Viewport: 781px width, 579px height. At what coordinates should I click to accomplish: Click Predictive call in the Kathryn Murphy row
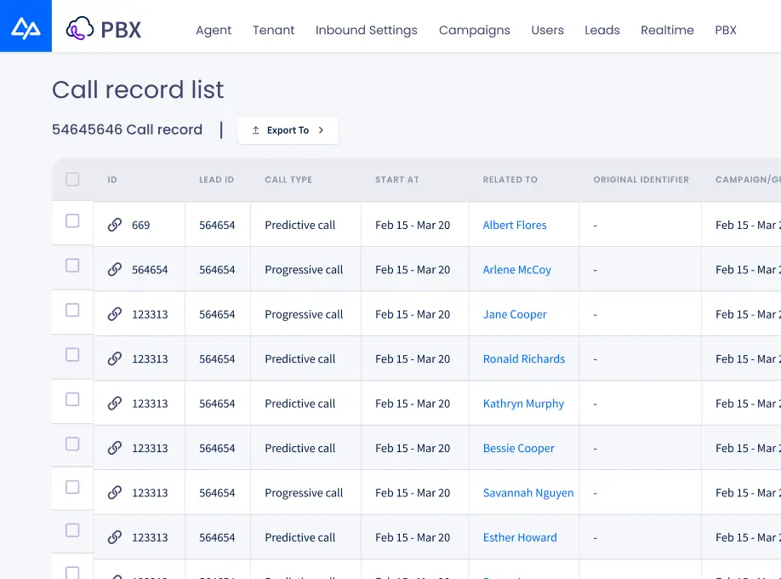(299, 404)
